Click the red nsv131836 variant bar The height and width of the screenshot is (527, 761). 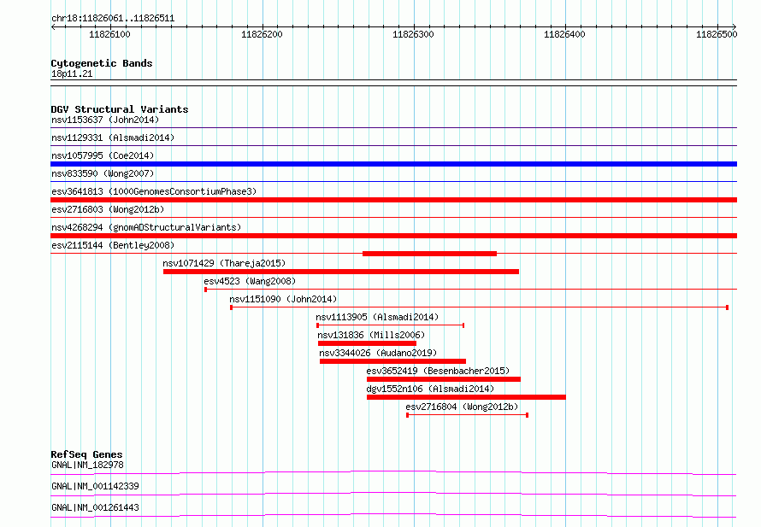pyautogui.click(x=368, y=343)
